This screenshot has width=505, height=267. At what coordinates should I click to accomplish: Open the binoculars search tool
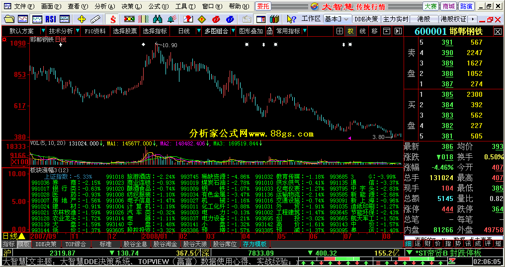[158, 19]
